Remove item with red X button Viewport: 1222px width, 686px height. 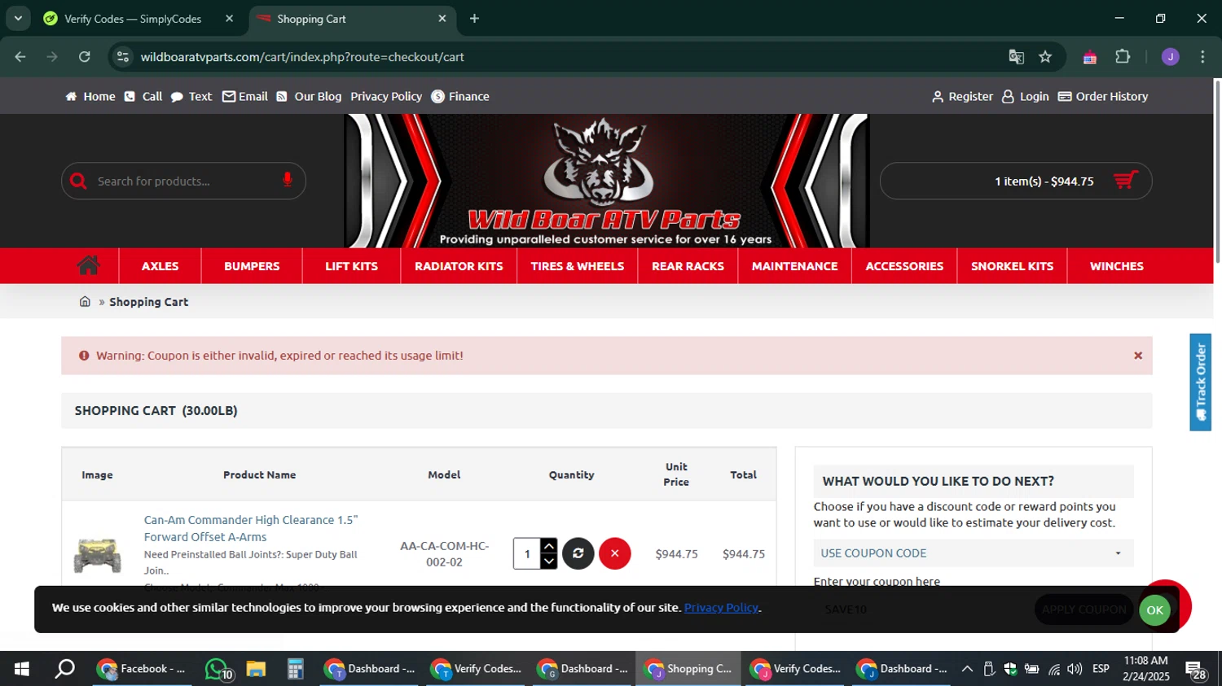[615, 553]
